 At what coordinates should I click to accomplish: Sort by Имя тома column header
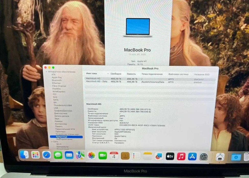[x=91, y=74]
